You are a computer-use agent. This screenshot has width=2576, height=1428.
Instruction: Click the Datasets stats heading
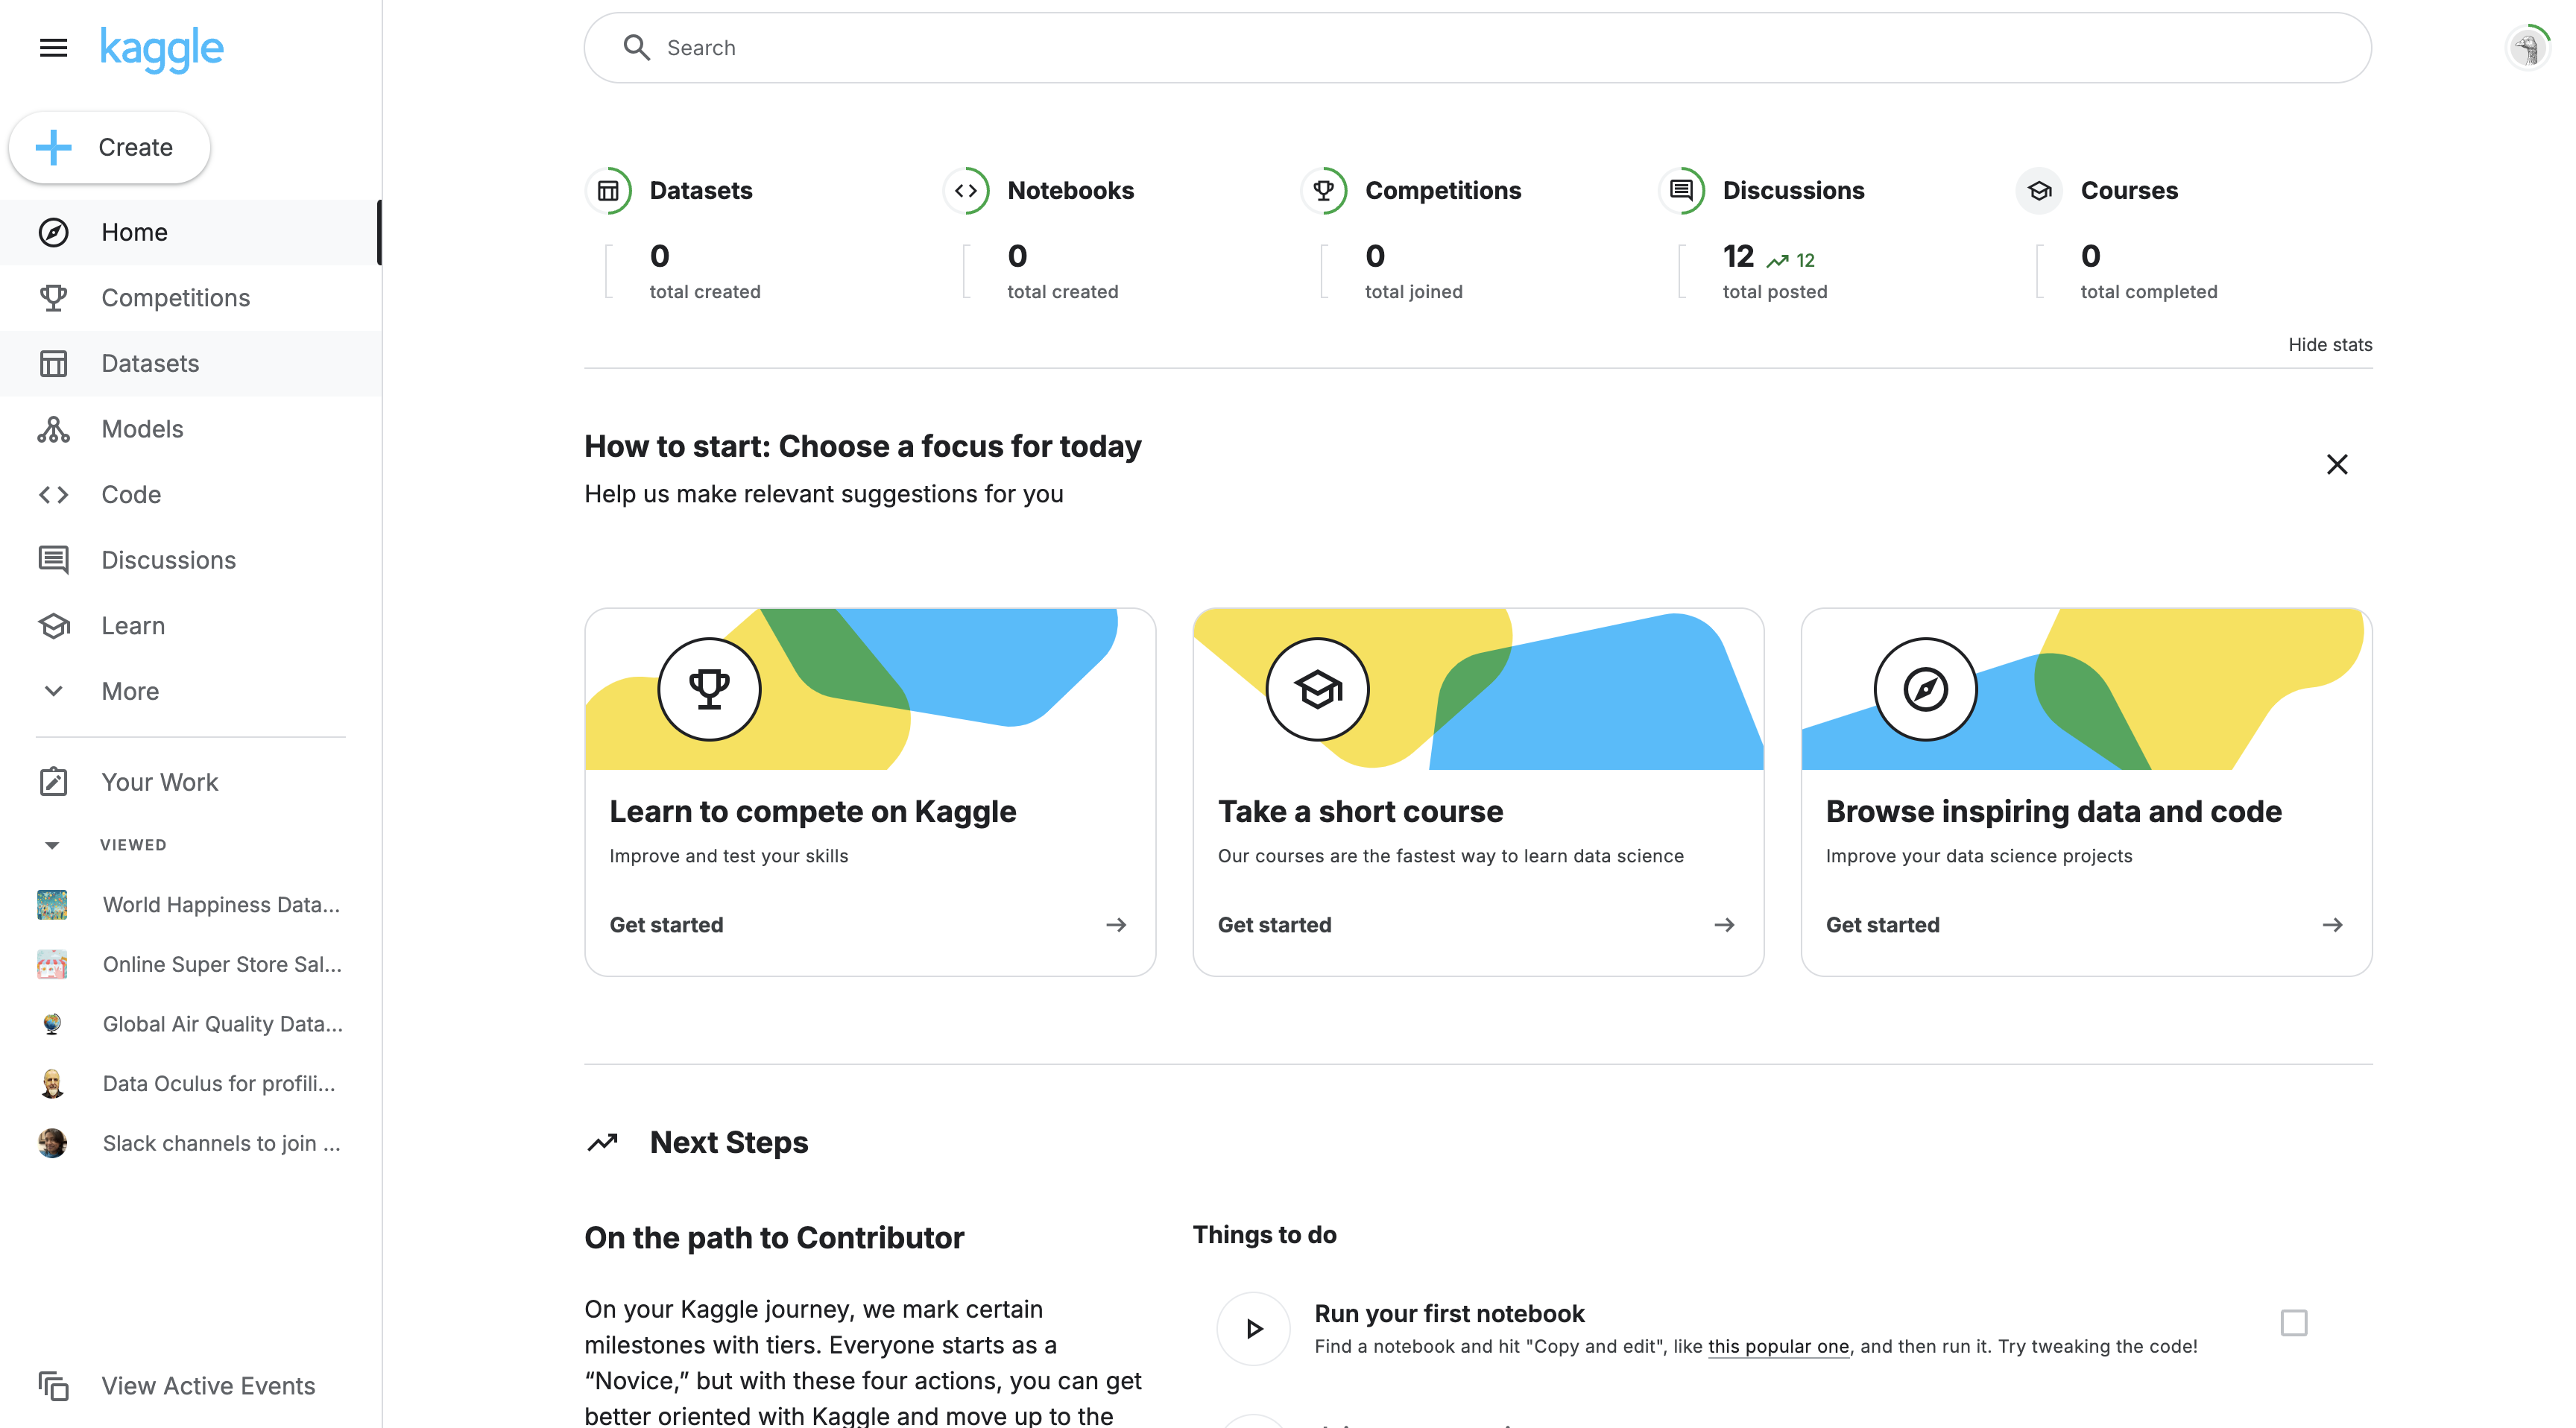[x=701, y=191]
